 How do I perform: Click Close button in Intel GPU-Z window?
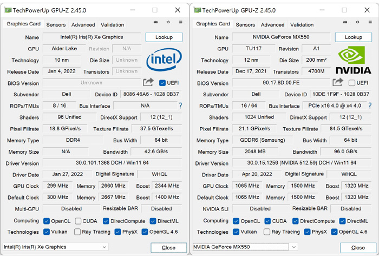point(168,248)
